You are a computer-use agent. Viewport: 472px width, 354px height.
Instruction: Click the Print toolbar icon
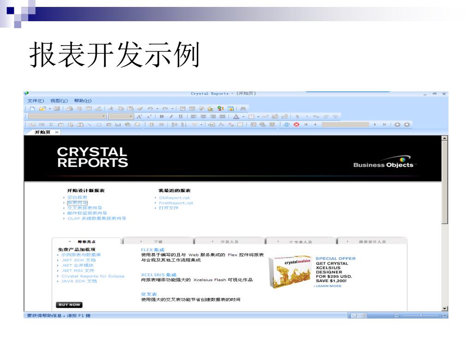pyautogui.click(x=70, y=109)
